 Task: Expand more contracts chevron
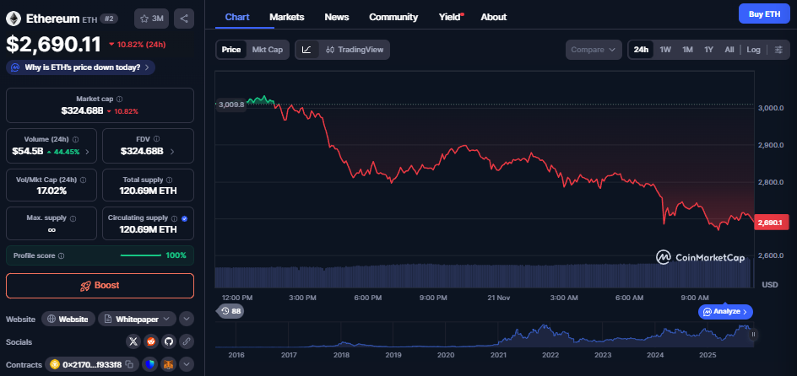pyautogui.click(x=187, y=364)
